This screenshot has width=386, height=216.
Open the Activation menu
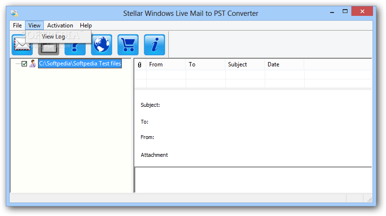pos(60,25)
